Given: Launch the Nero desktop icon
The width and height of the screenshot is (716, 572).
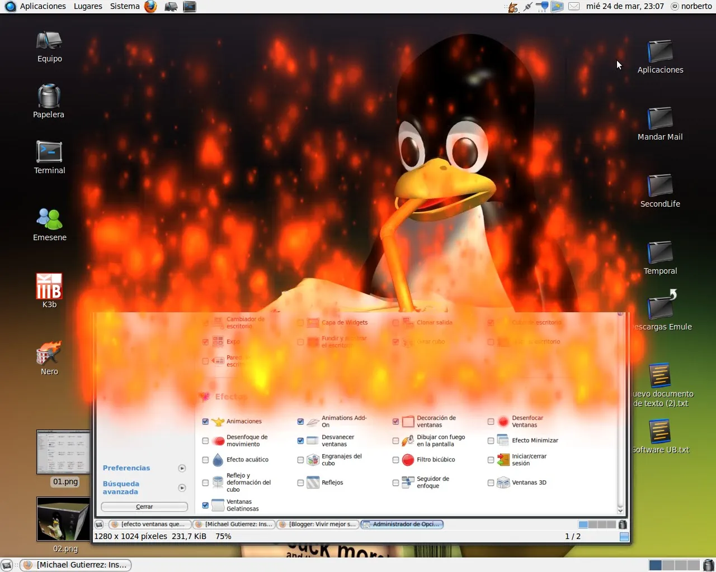Looking at the screenshot, I should (x=49, y=353).
